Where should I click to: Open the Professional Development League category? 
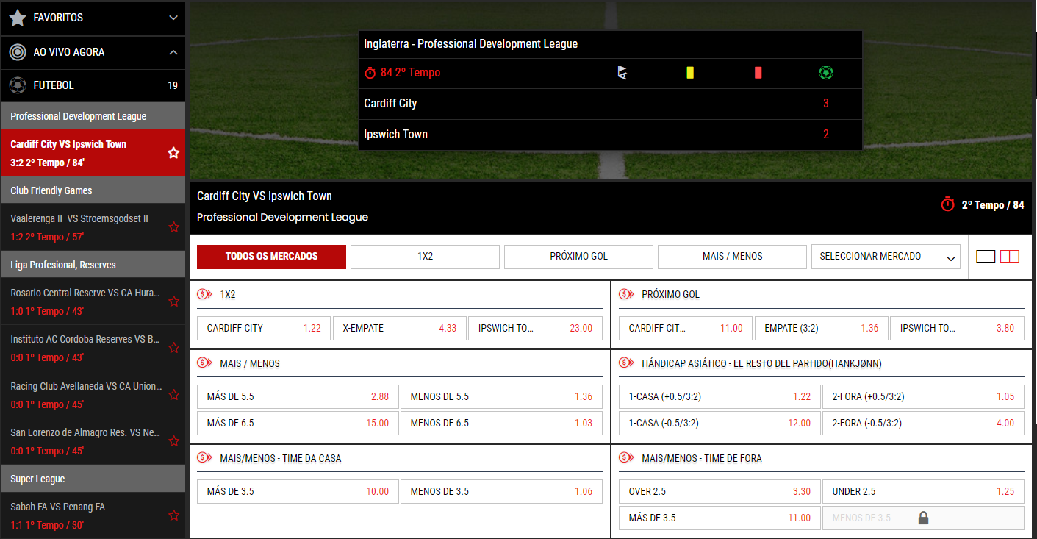tap(93, 116)
